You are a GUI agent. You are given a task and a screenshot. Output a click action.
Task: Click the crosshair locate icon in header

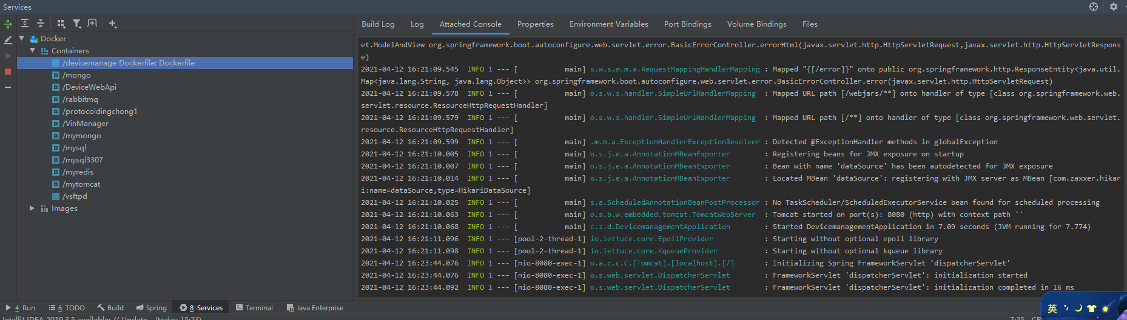click(1094, 7)
